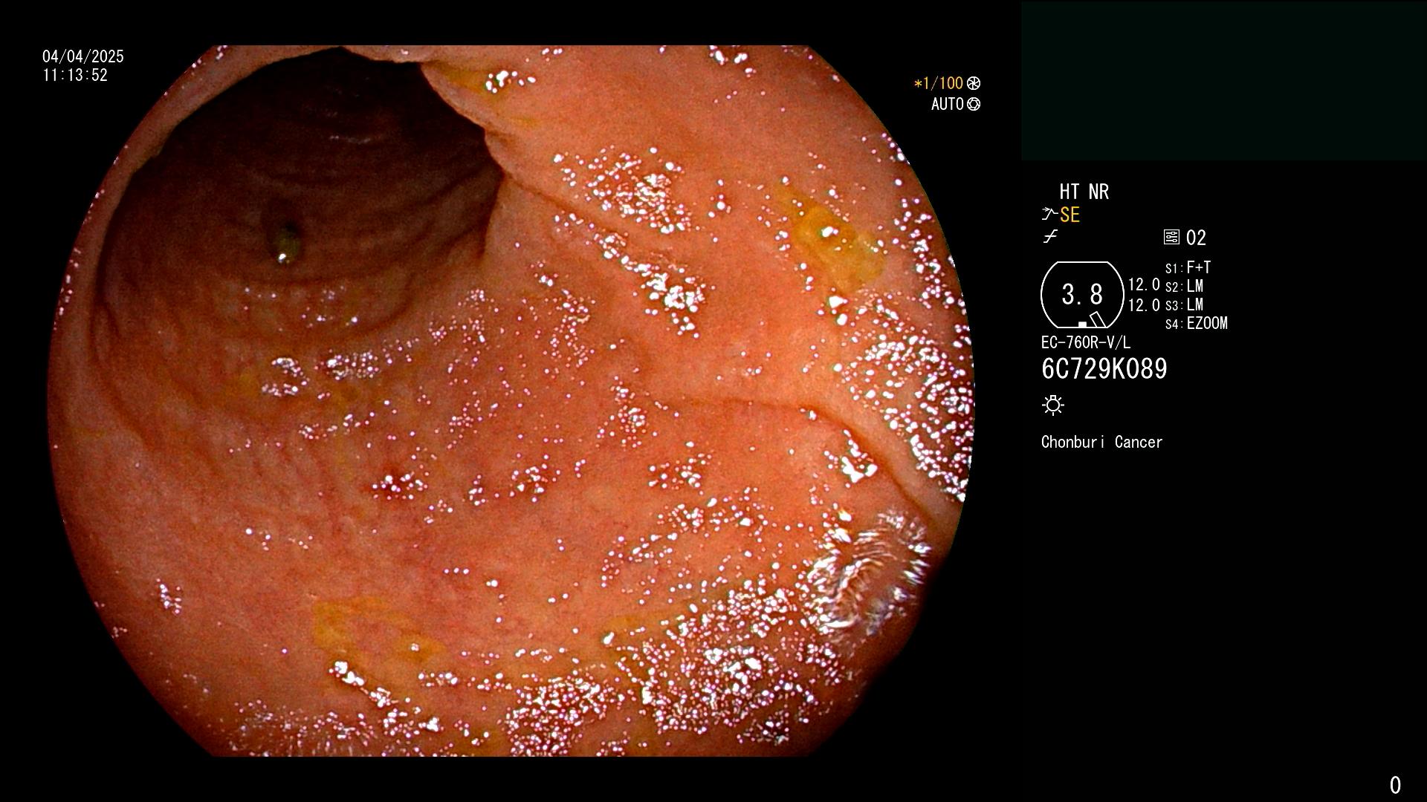Click the iris icon beside AUTO
Screen dimensions: 1427x802
[x=974, y=104]
